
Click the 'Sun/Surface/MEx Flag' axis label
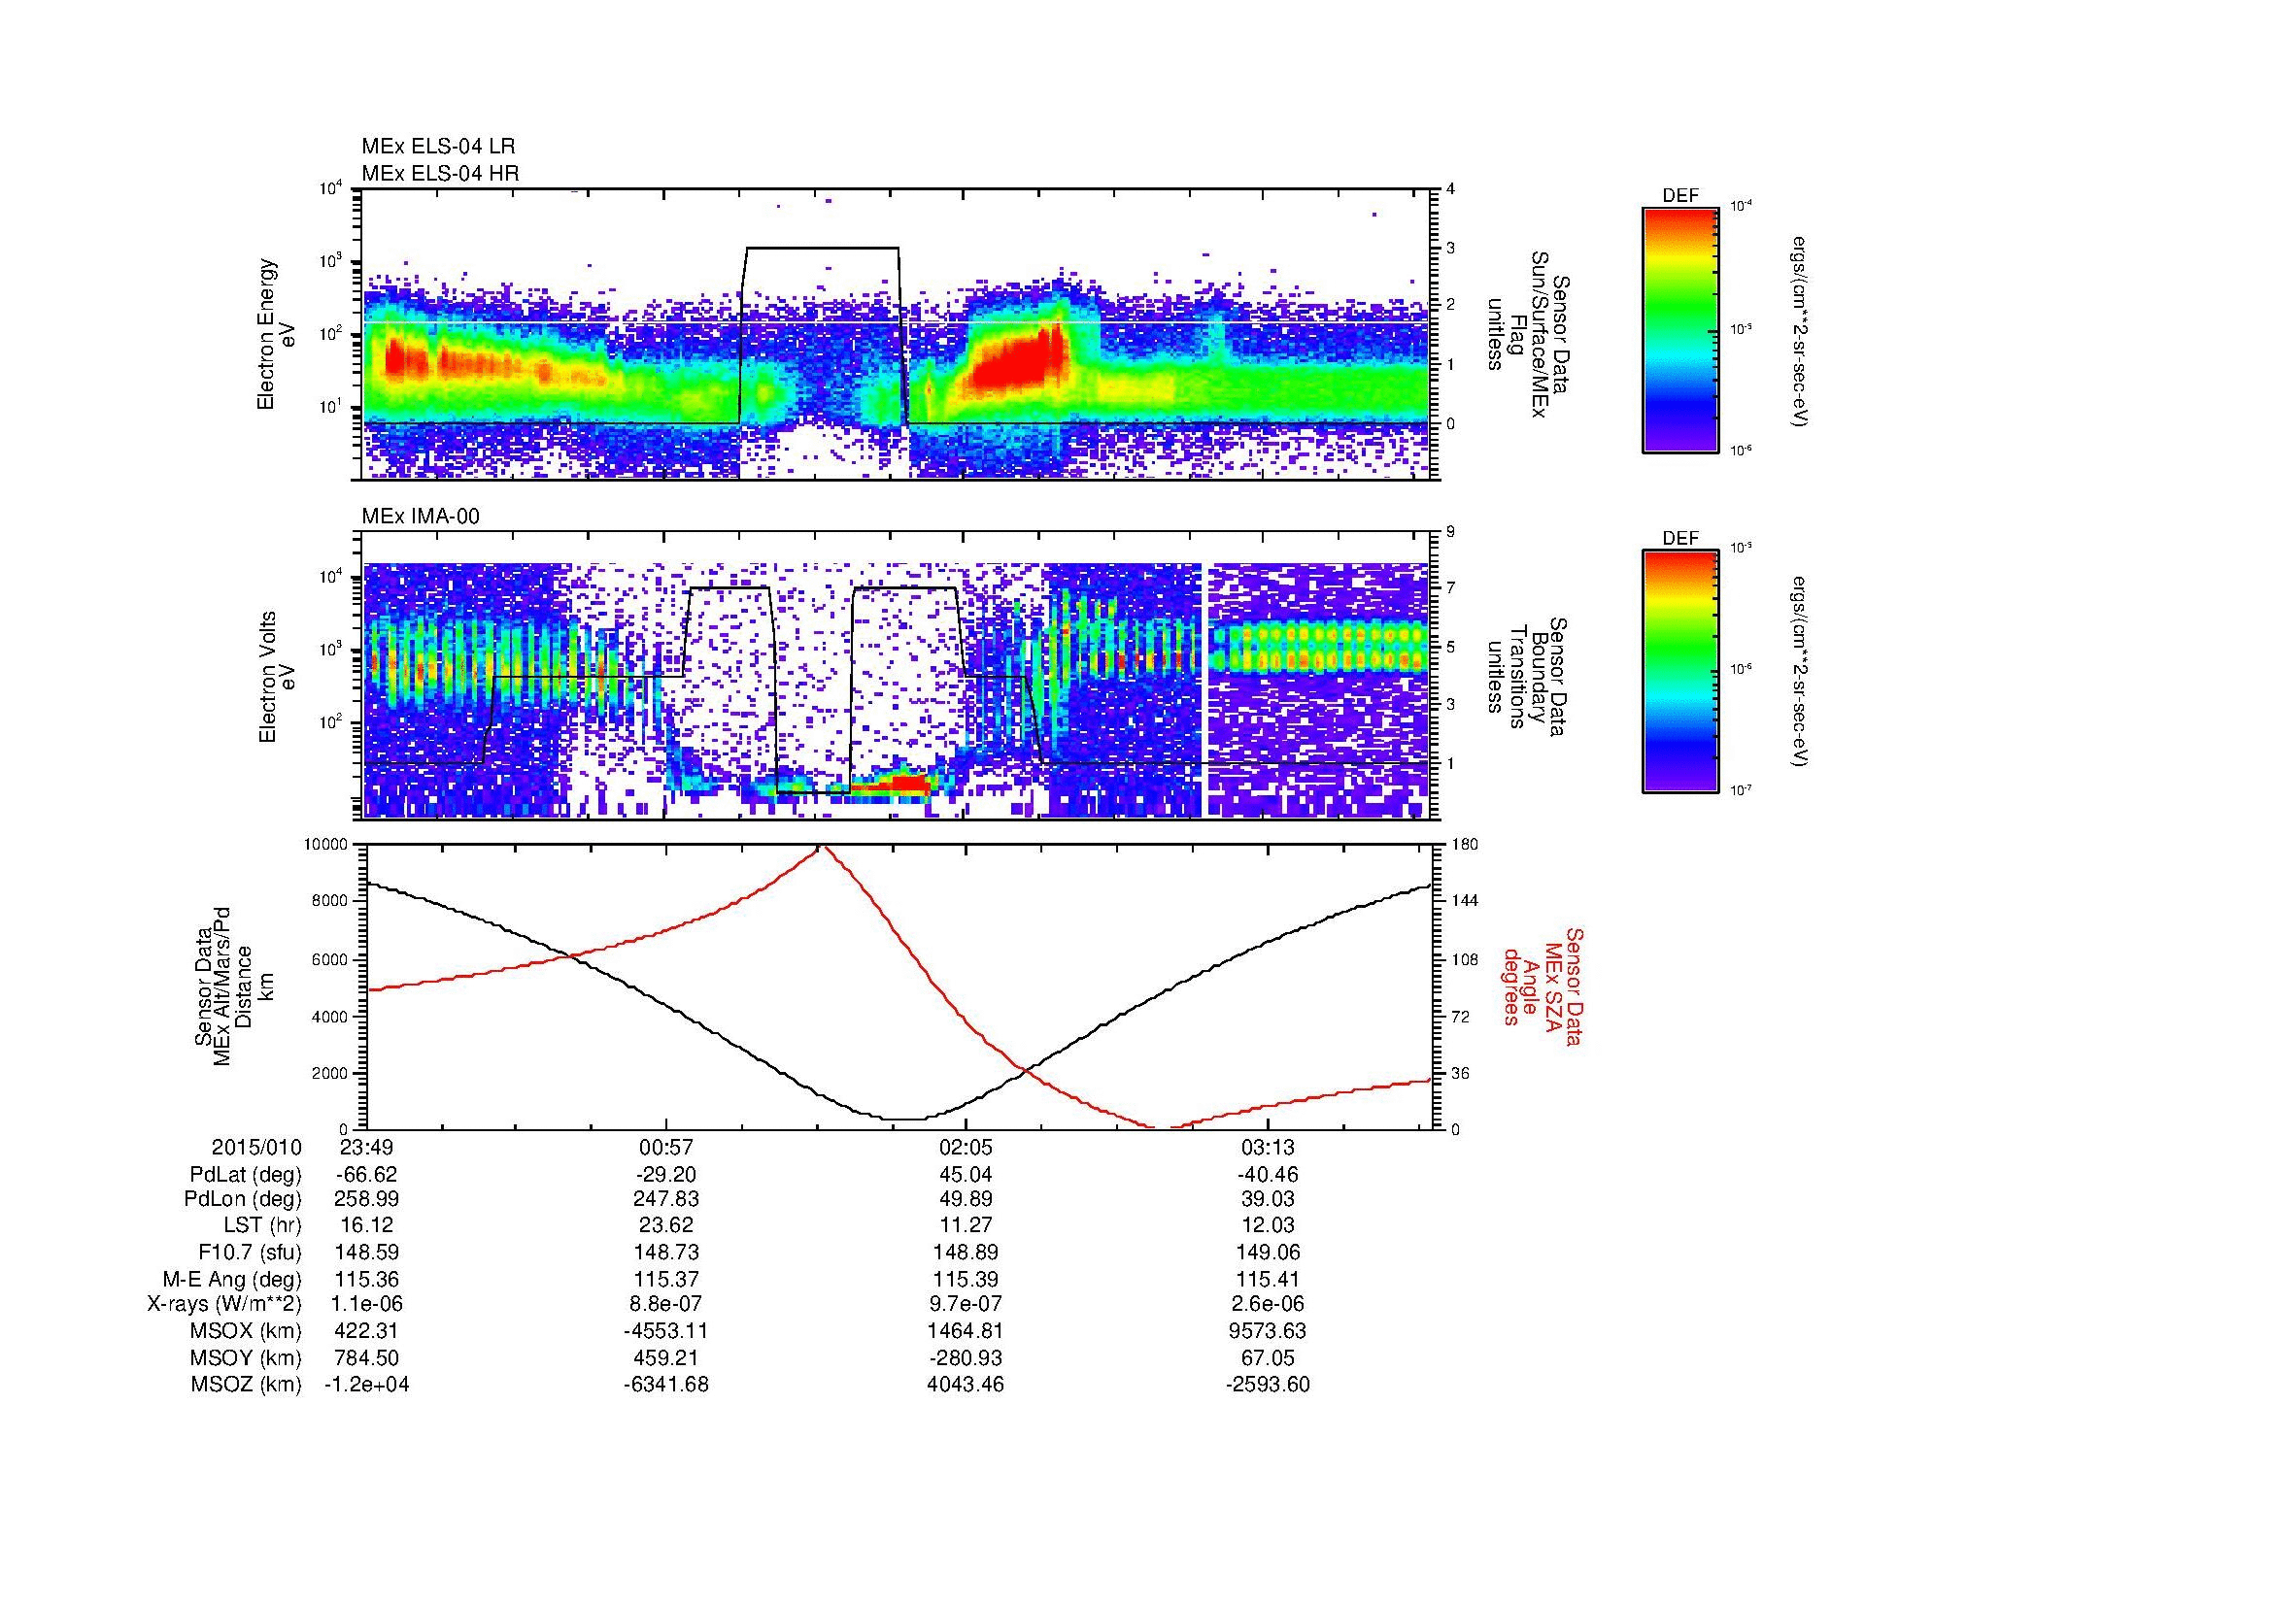(x=1528, y=334)
